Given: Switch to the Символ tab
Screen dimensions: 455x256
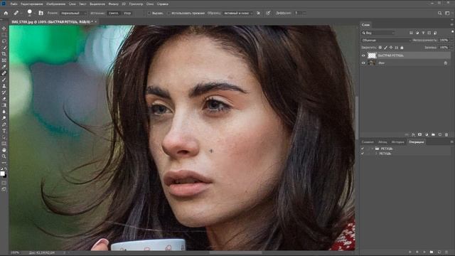Looking at the screenshot, I should click(368, 142).
